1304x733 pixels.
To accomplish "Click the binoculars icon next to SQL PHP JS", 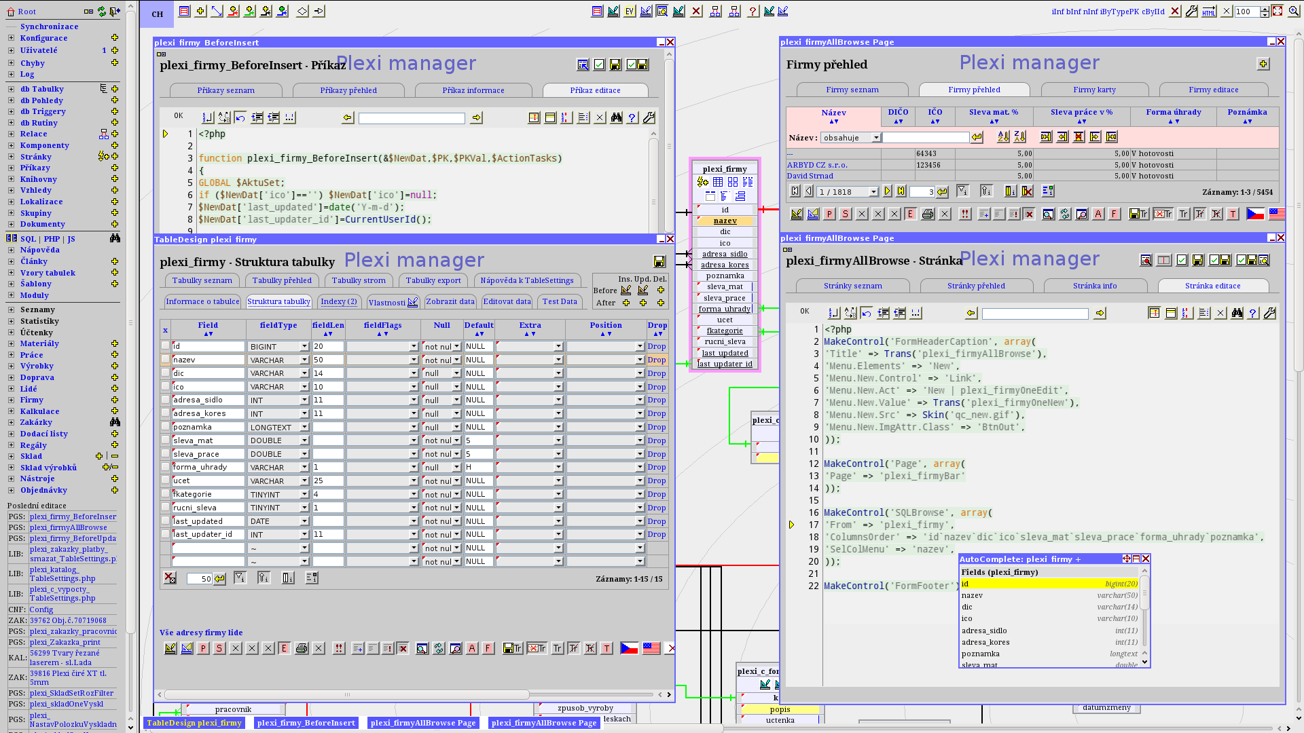I will (x=115, y=238).
